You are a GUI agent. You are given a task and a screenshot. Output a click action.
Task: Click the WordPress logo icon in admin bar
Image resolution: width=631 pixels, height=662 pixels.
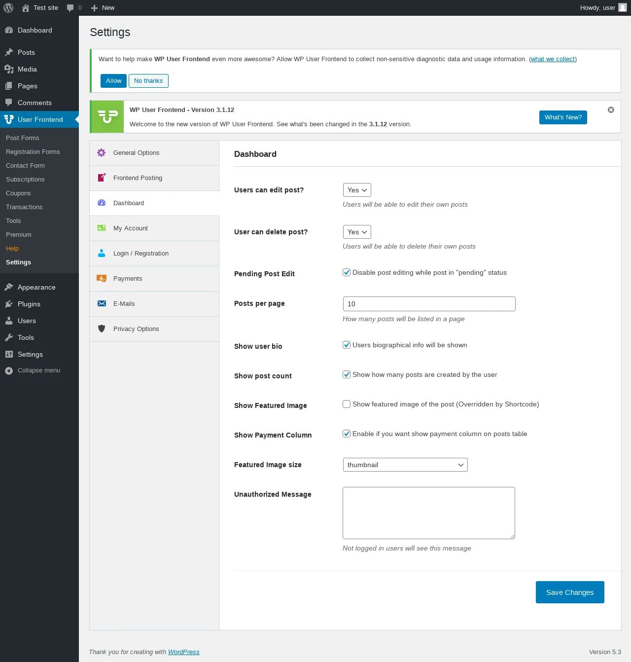(x=8, y=8)
